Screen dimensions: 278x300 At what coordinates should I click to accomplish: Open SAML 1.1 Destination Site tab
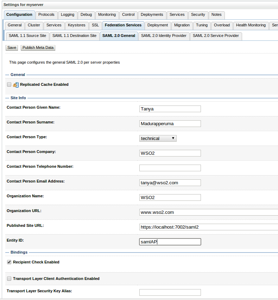coord(74,36)
